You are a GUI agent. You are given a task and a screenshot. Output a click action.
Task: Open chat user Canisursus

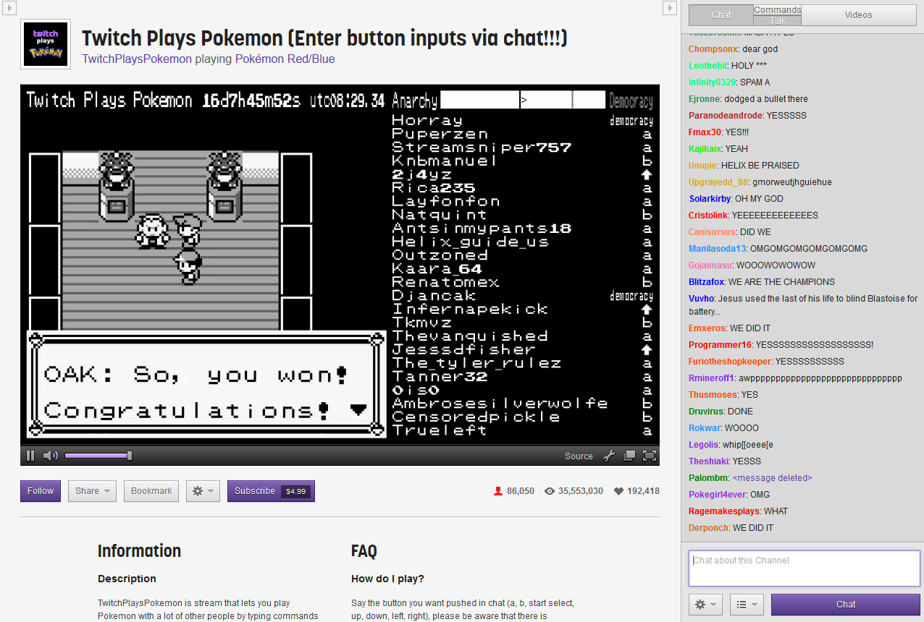[x=713, y=232]
